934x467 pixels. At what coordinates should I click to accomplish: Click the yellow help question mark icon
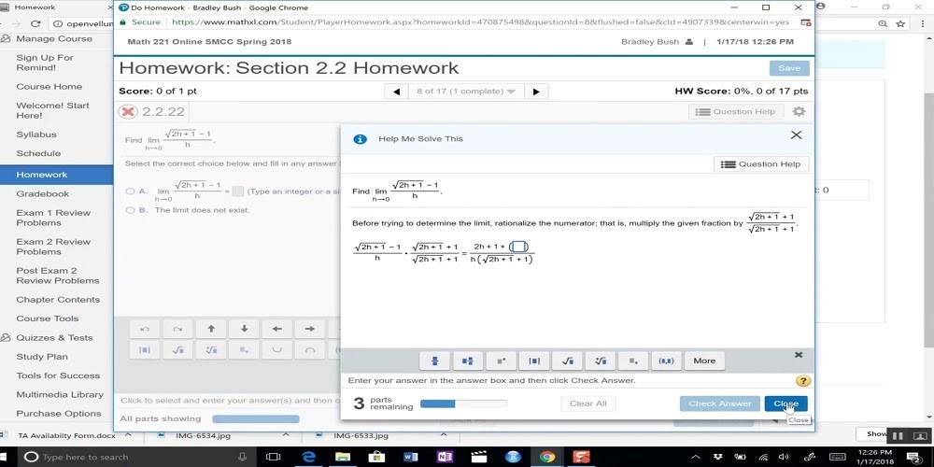(x=802, y=381)
